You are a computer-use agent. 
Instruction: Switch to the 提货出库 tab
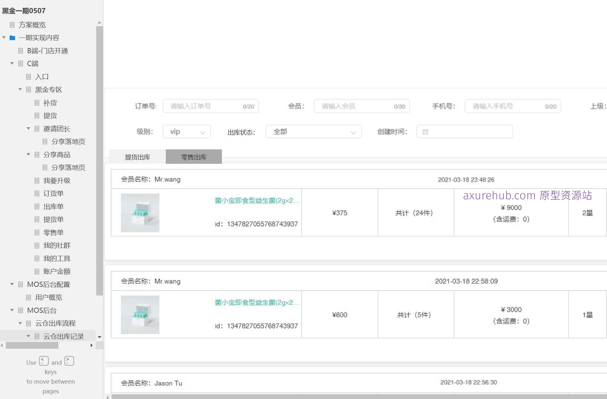tap(137, 157)
